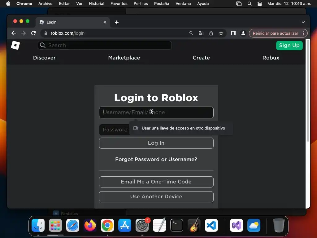This screenshot has height=238, width=317.
Task: Open the Historial menu
Action: click(x=97, y=3)
